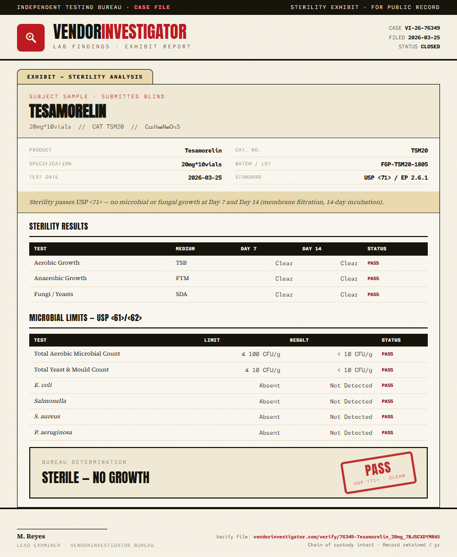Click the SDA medium cell
The height and width of the screenshot is (557, 457).
pos(181,294)
